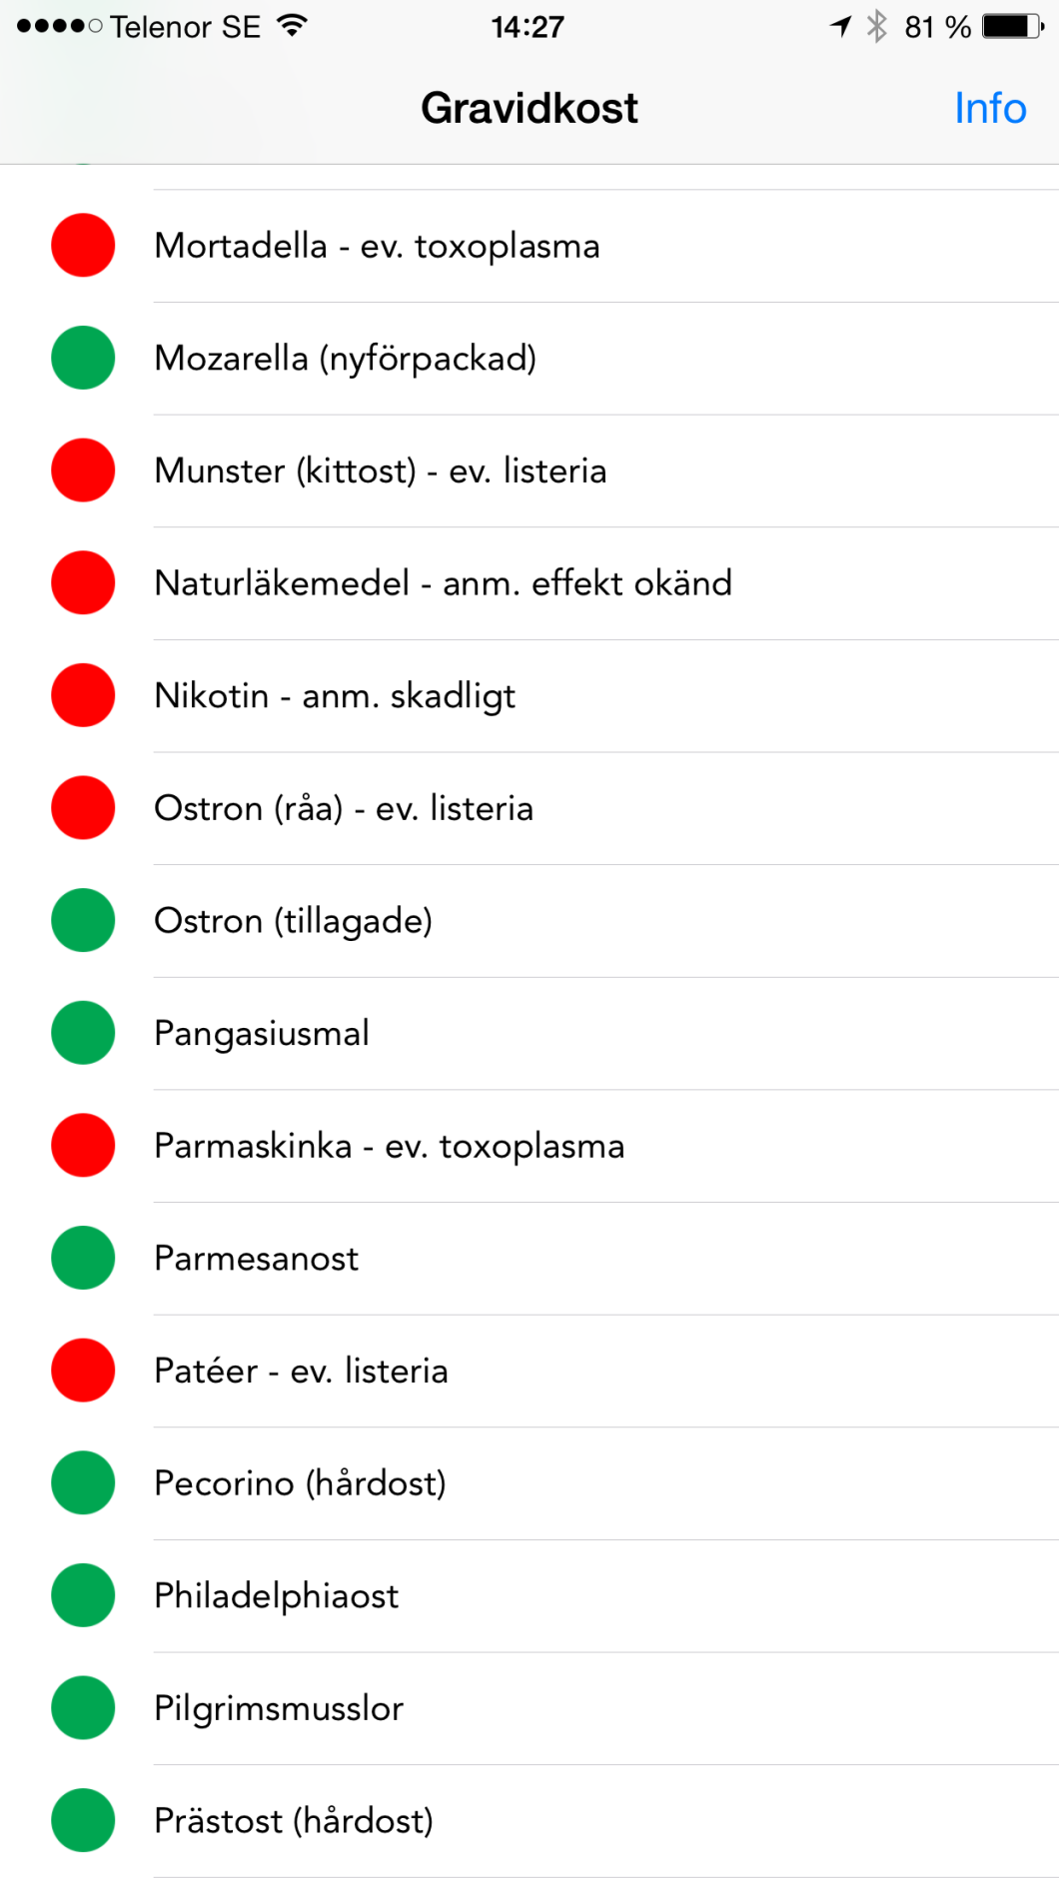Tap the red circle for Munster (kittost)
This screenshot has width=1059, height=1882.
click(83, 470)
